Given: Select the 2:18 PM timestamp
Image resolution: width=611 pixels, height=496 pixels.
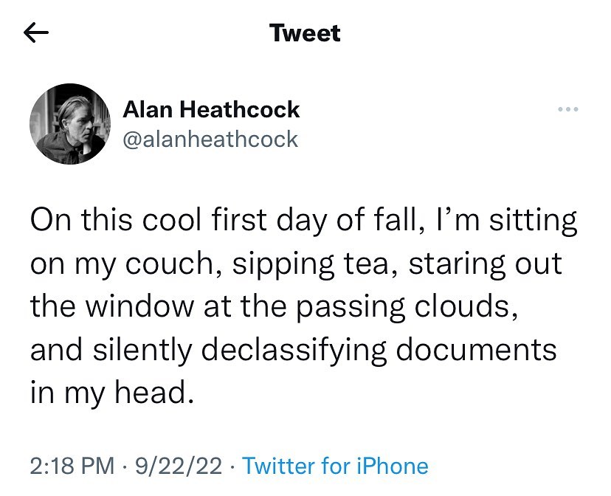Looking at the screenshot, I should [x=72, y=466].
